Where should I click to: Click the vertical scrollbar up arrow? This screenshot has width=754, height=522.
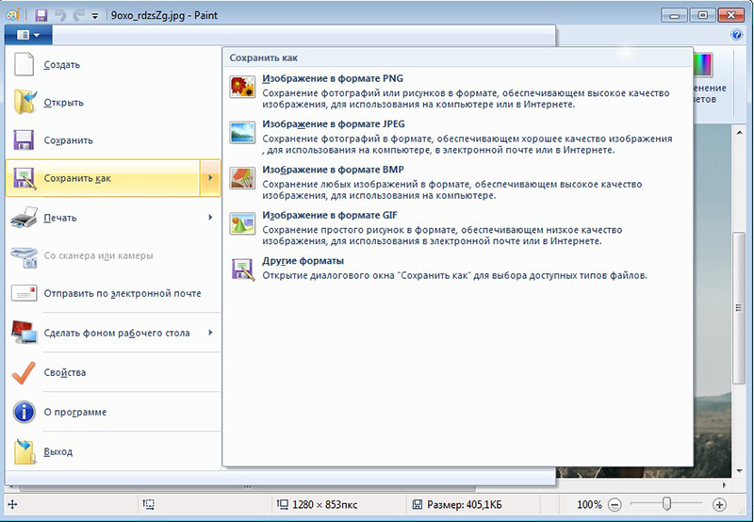coord(739,132)
